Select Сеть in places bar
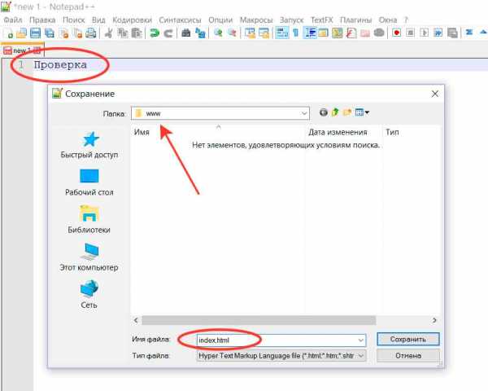The image size is (488, 391). click(89, 294)
